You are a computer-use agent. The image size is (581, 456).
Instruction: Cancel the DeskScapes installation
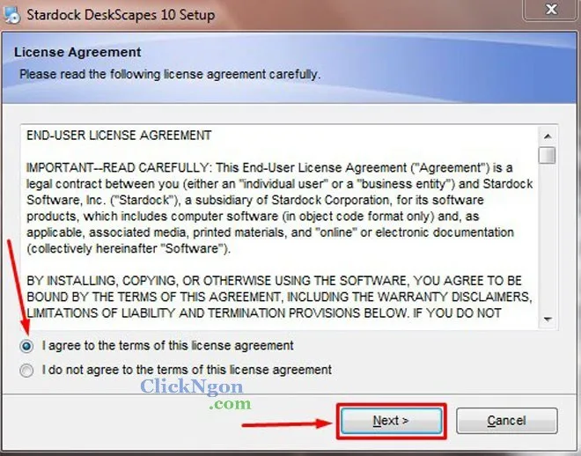click(506, 421)
